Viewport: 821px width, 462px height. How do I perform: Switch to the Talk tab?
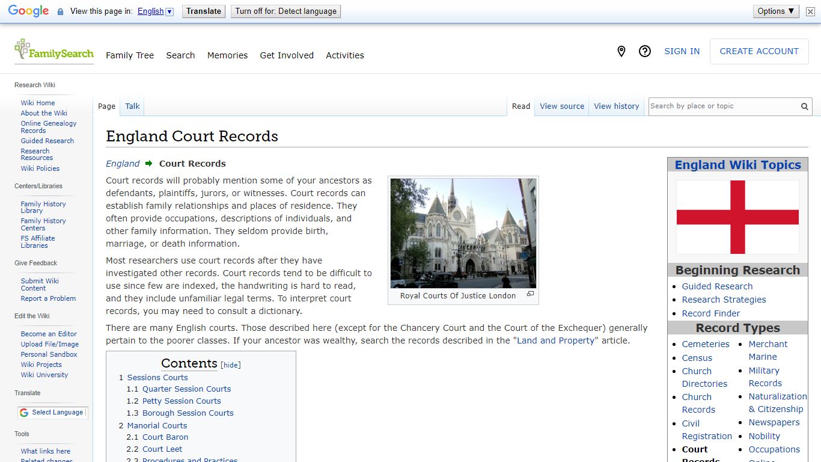[x=132, y=106]
